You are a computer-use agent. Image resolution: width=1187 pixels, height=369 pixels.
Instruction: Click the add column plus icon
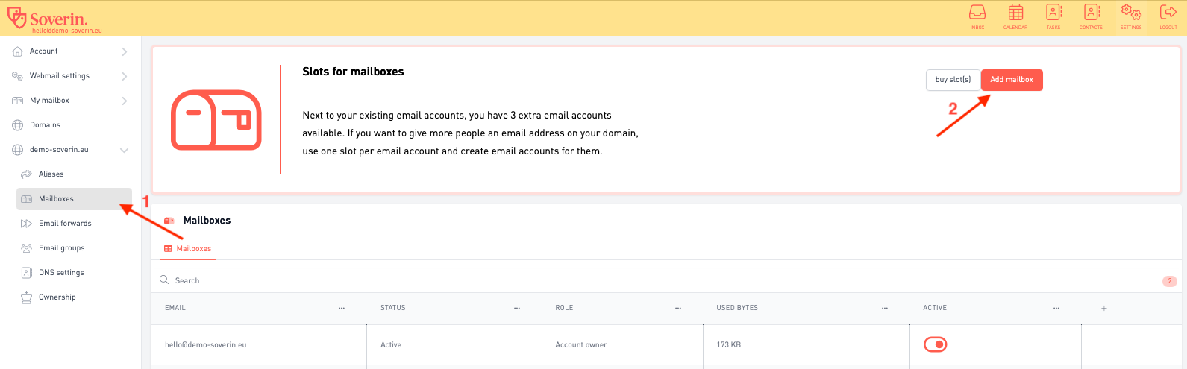click(1104, 308)
